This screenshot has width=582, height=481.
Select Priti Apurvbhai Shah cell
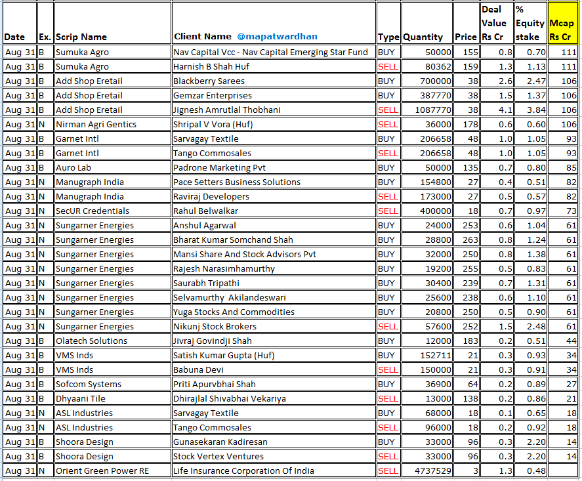[274, 385]
